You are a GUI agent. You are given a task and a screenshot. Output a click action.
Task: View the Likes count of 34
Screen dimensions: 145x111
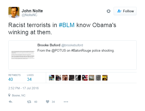click(x=29, y=79)
